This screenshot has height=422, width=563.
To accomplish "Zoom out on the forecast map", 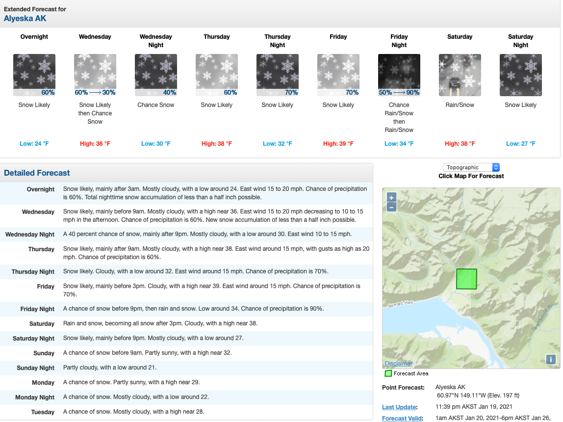I will [x=391, y=207].
